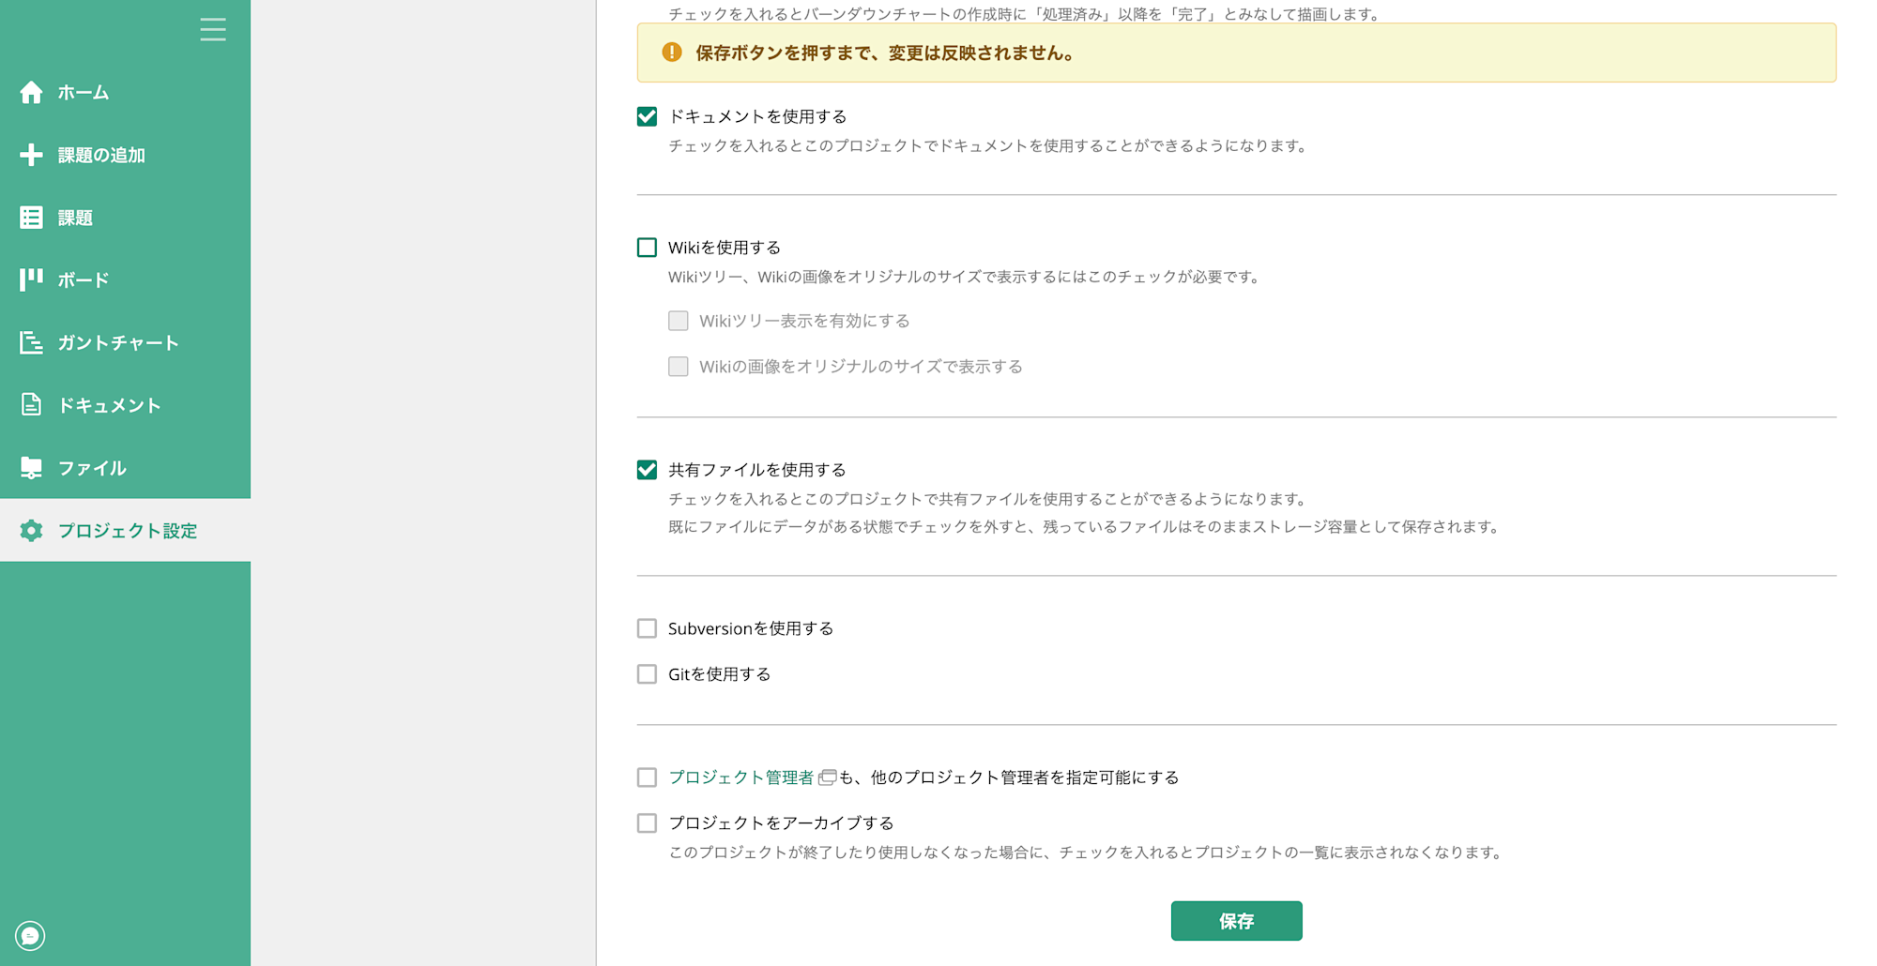Viewport: 1877px width, 966px height.
Task: Check Subversionを使用する
Action: (647, 628)
